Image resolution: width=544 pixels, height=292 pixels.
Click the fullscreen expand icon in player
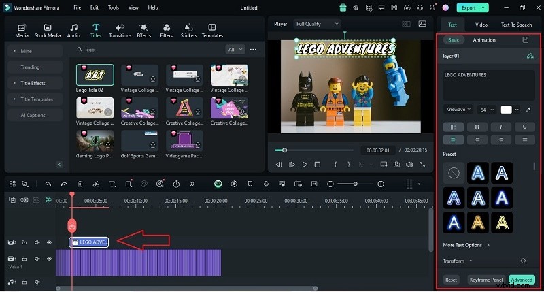pyautogui.click(x=422, y=165)
